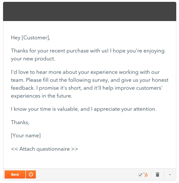Place cursor on the Thanks, closing line
This screenshot has width=179, height=183.
[x=20, y=122]
